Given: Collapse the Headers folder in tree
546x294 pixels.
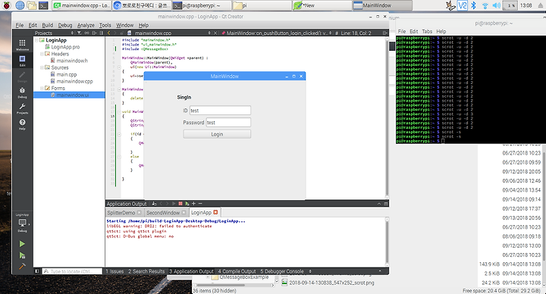Looking at the screenshot, I should coord(42,54).
